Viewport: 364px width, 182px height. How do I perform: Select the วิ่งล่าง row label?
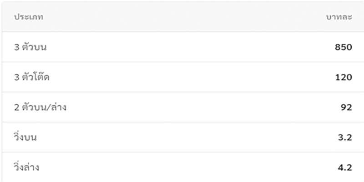click(x=26, y=167)
